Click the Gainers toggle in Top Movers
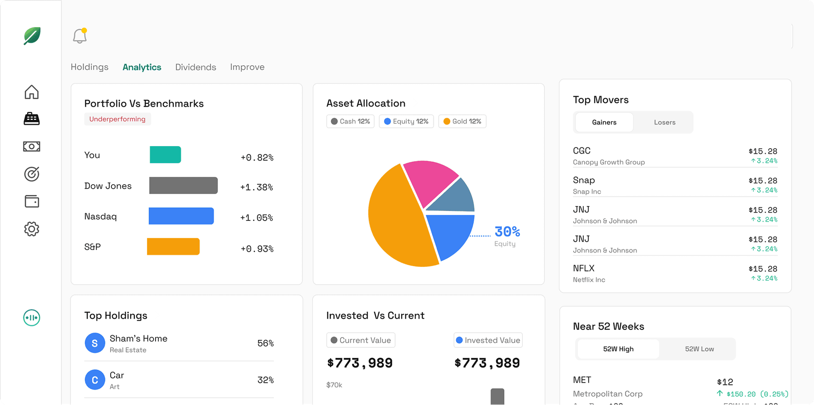 [x=604, y=122]
